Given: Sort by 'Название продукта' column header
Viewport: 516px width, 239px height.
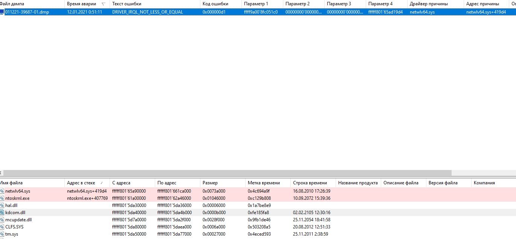Looking at the screenshot, I should pyautogui.click(x=359, y=183).
